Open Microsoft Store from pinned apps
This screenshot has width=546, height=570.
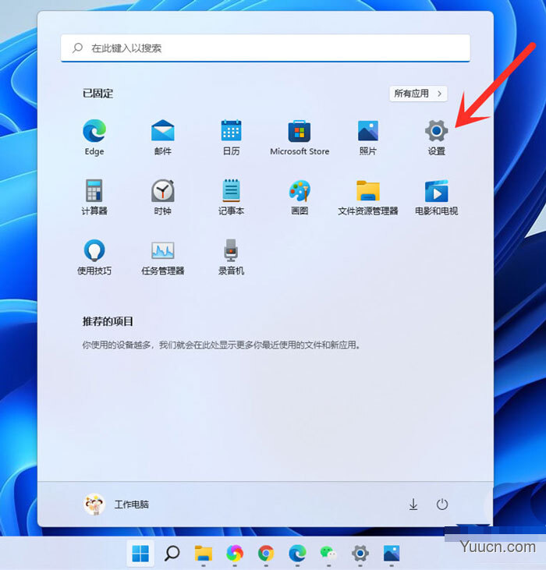[300, 137]
